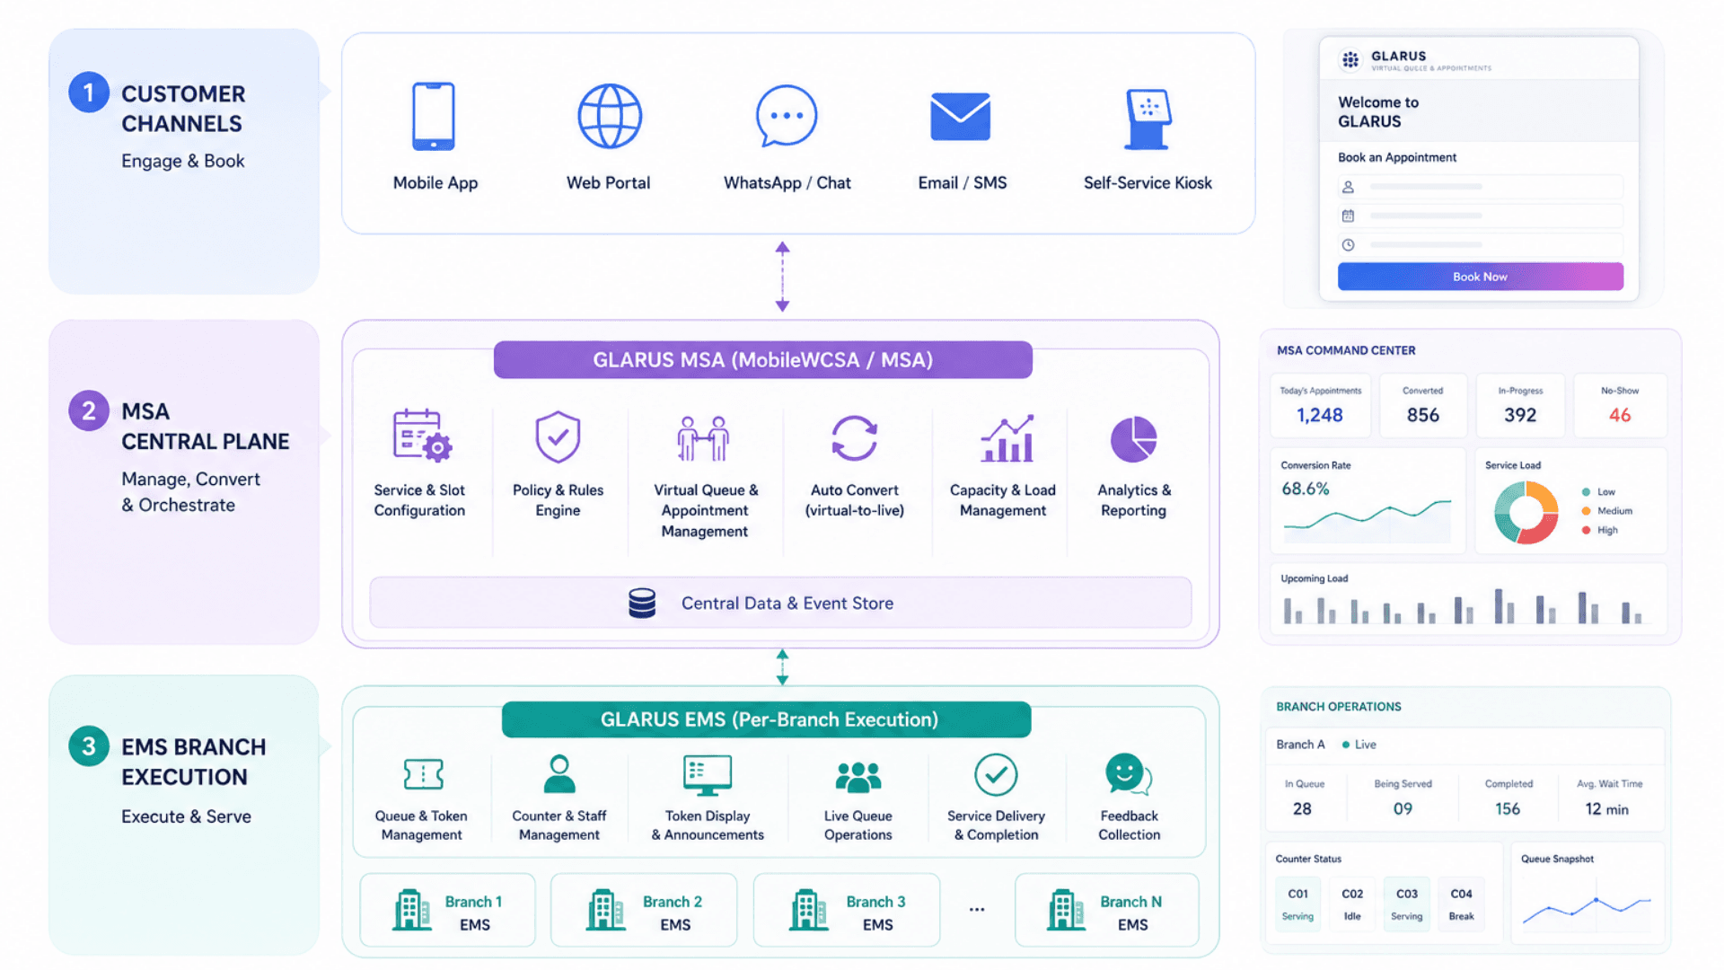The height and width of the screenshot is (970, 1724).
Task: Click the GLARUS EMS (Per-Branch Execution) header
Action: (x=767, y=719)
